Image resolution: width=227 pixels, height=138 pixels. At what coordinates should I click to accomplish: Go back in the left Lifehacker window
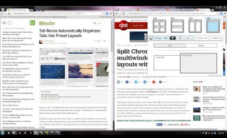pos(2,14)
